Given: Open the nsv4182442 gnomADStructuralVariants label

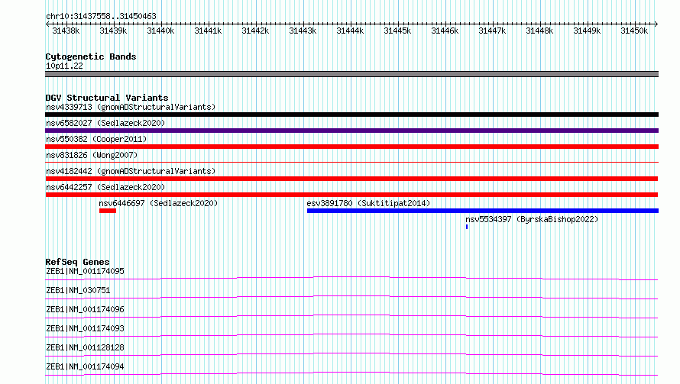Looking at the screenshot, I should tap(131, 171).
